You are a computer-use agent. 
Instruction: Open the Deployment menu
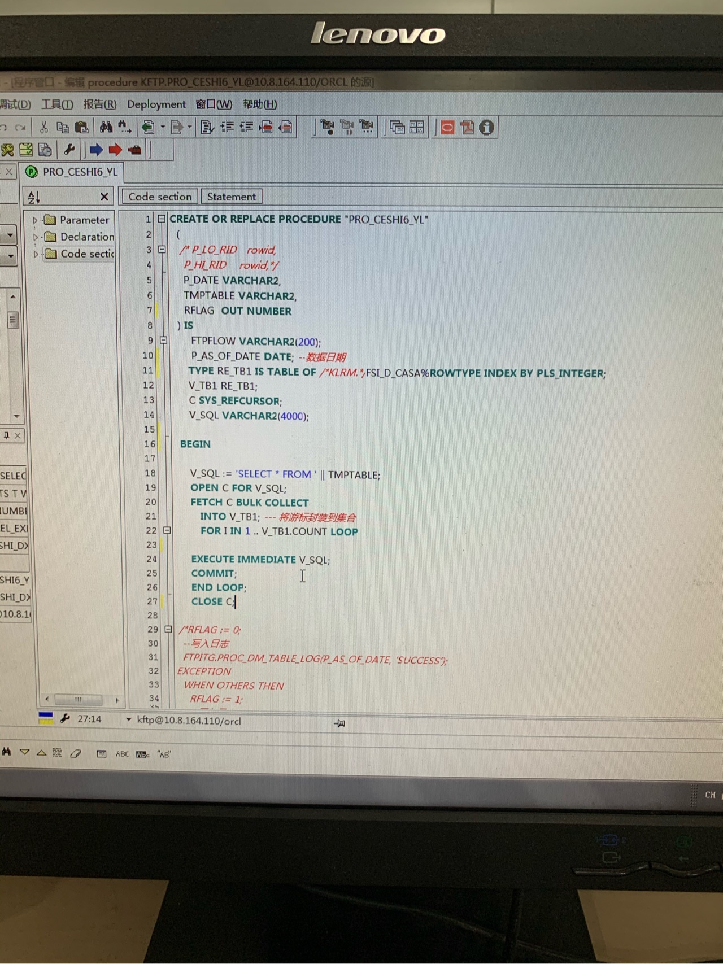(156, 104)
